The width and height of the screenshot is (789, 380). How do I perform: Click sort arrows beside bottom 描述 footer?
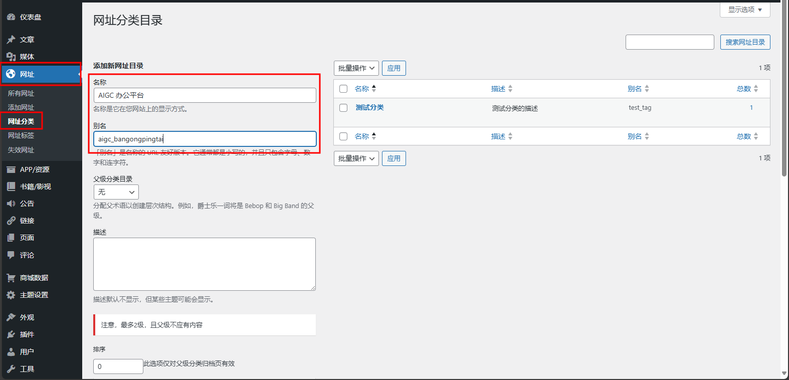[510, 136]
